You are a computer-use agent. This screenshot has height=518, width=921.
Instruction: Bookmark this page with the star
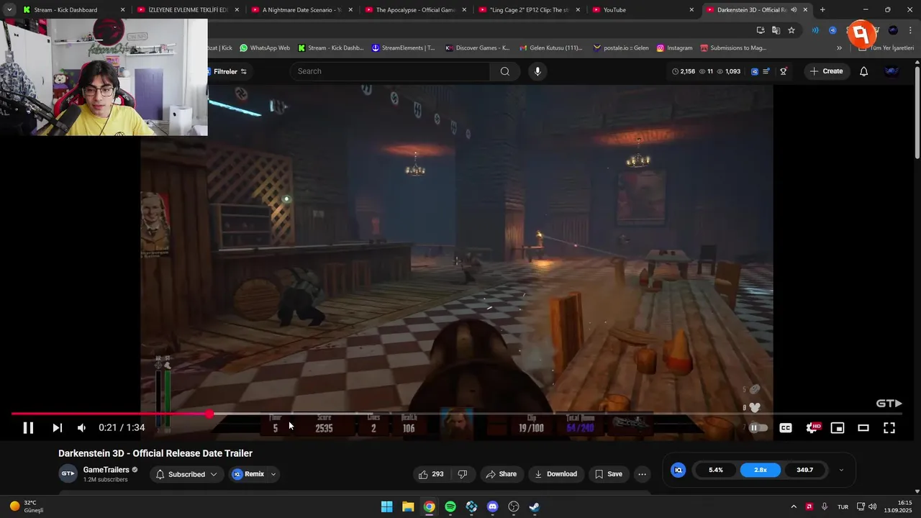point(791,30)
